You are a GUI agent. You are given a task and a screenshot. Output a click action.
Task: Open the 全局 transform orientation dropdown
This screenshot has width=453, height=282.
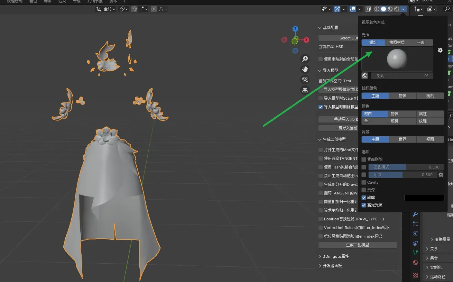coord(106,9)
